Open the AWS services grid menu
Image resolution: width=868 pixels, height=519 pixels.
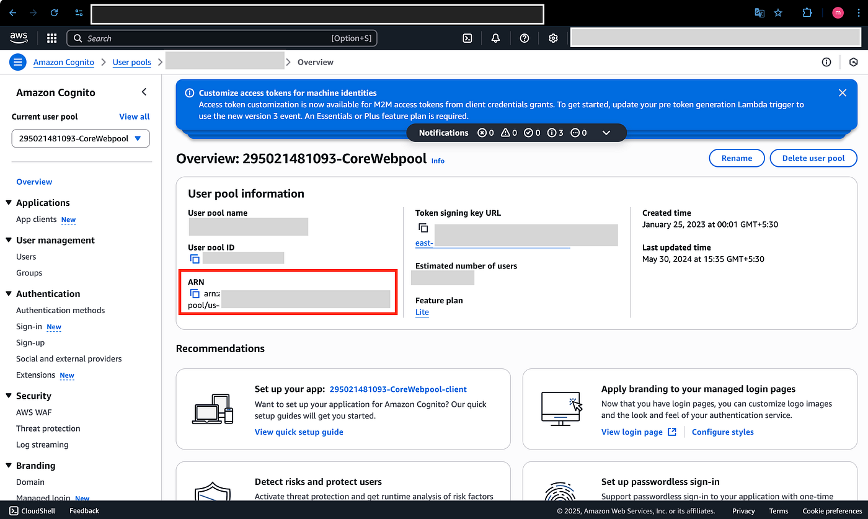point(51,38)
